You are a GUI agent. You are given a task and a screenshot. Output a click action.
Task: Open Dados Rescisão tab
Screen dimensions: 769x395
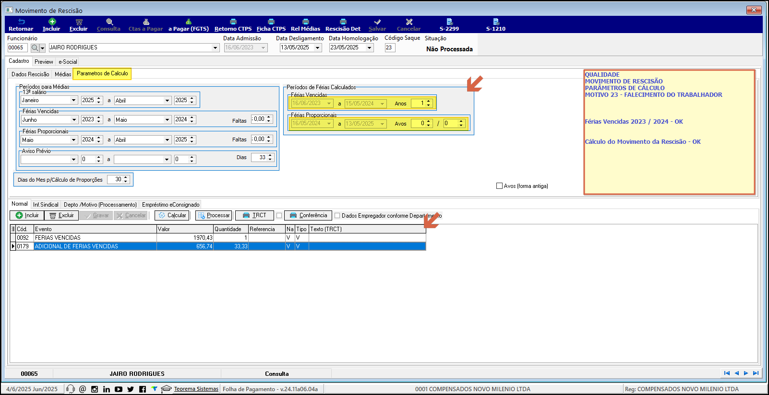30,74
